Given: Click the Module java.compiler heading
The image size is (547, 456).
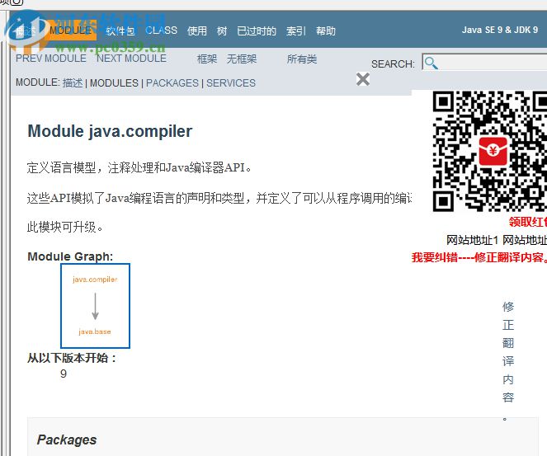Looking at the screenshot, I should pos(110,131).
